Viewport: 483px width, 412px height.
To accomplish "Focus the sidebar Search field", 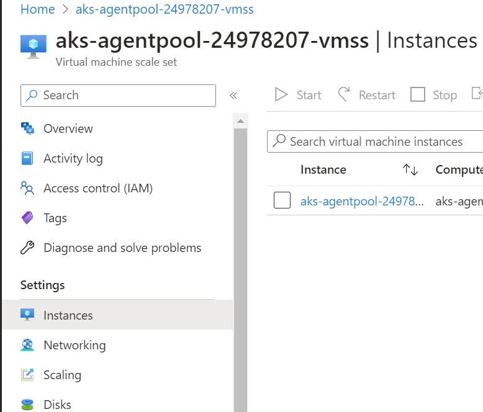I will (x=119, y=96).
